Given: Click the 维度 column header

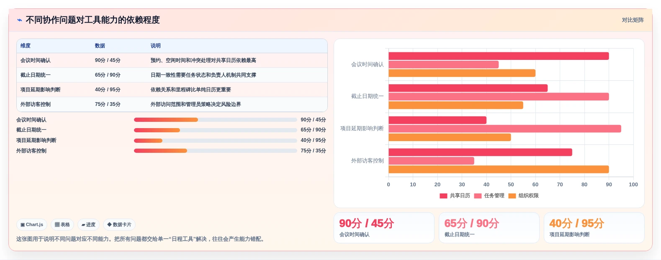Looking at the screenshot, I should [26, 46].
